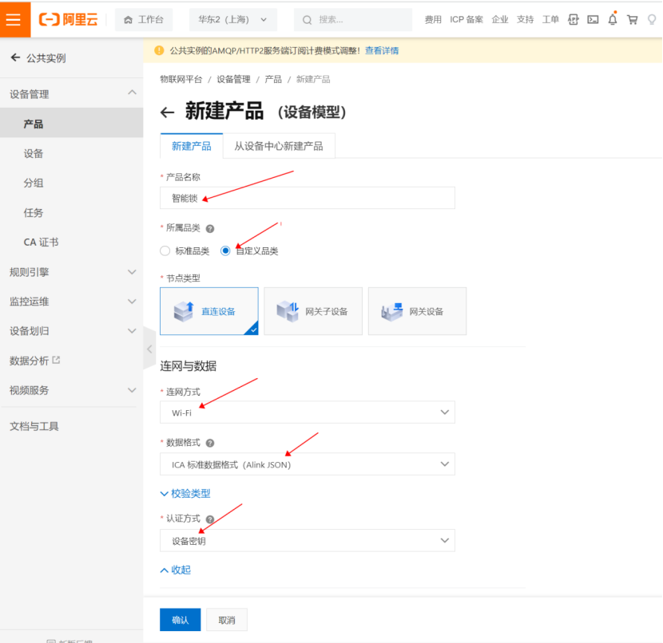Open the shopping cart icon
663x643 pixels.
(632, 19)
